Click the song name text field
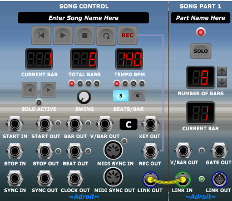This screenshot has height=201, width=232. click(x=83, y=18)
